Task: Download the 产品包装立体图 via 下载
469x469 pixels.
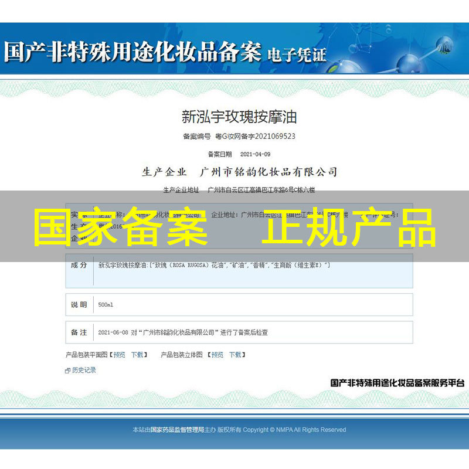Action: [x=236, y=355]
